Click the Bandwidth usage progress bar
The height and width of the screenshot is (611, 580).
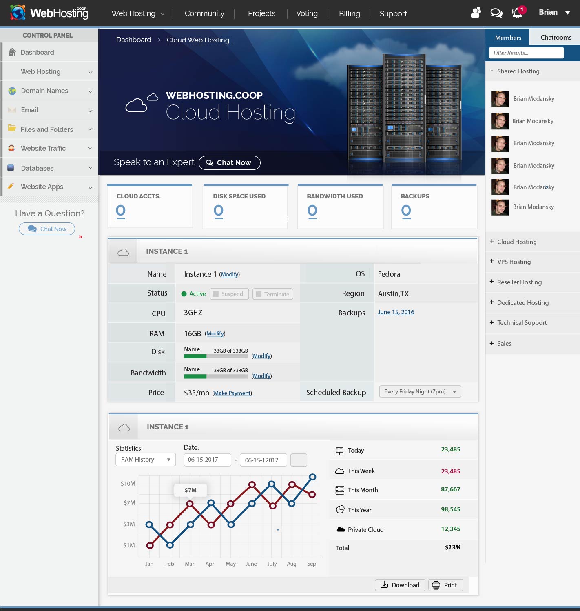(x=216, y=376)
